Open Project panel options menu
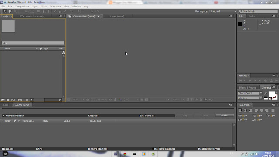 tap(60, 16)
